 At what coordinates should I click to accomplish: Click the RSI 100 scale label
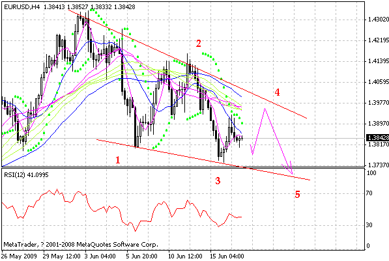(x=371, y=173)
